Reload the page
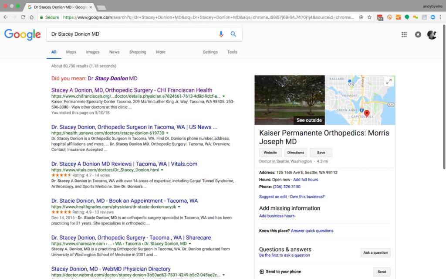This screenshot has height=279, width=446. tap(23, 17)
